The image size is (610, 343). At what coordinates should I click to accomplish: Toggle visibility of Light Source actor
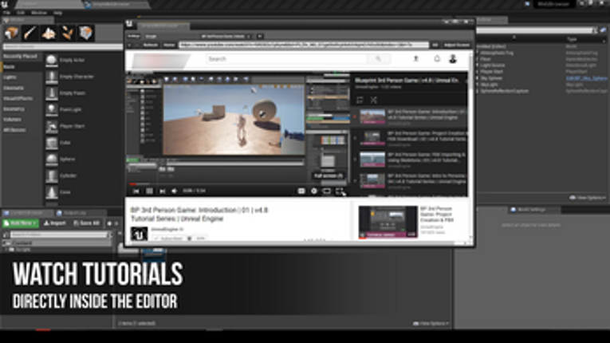pos(478,65)
